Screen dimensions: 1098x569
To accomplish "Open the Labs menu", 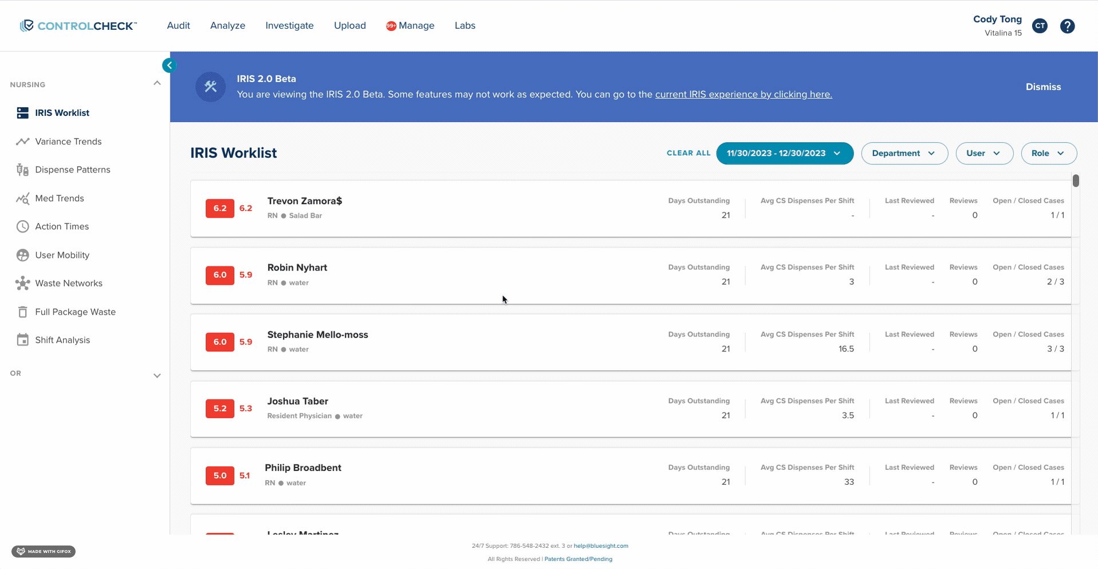I will click(x=465, y=26).
